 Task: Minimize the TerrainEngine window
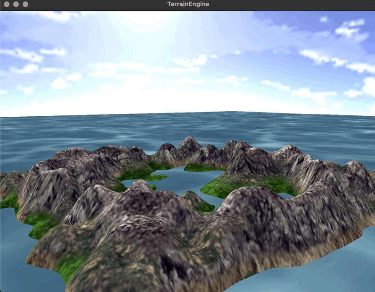coord(16,4)
